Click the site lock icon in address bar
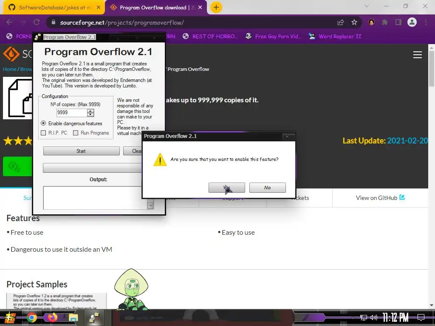435x326 pixels. coord(54,22)
